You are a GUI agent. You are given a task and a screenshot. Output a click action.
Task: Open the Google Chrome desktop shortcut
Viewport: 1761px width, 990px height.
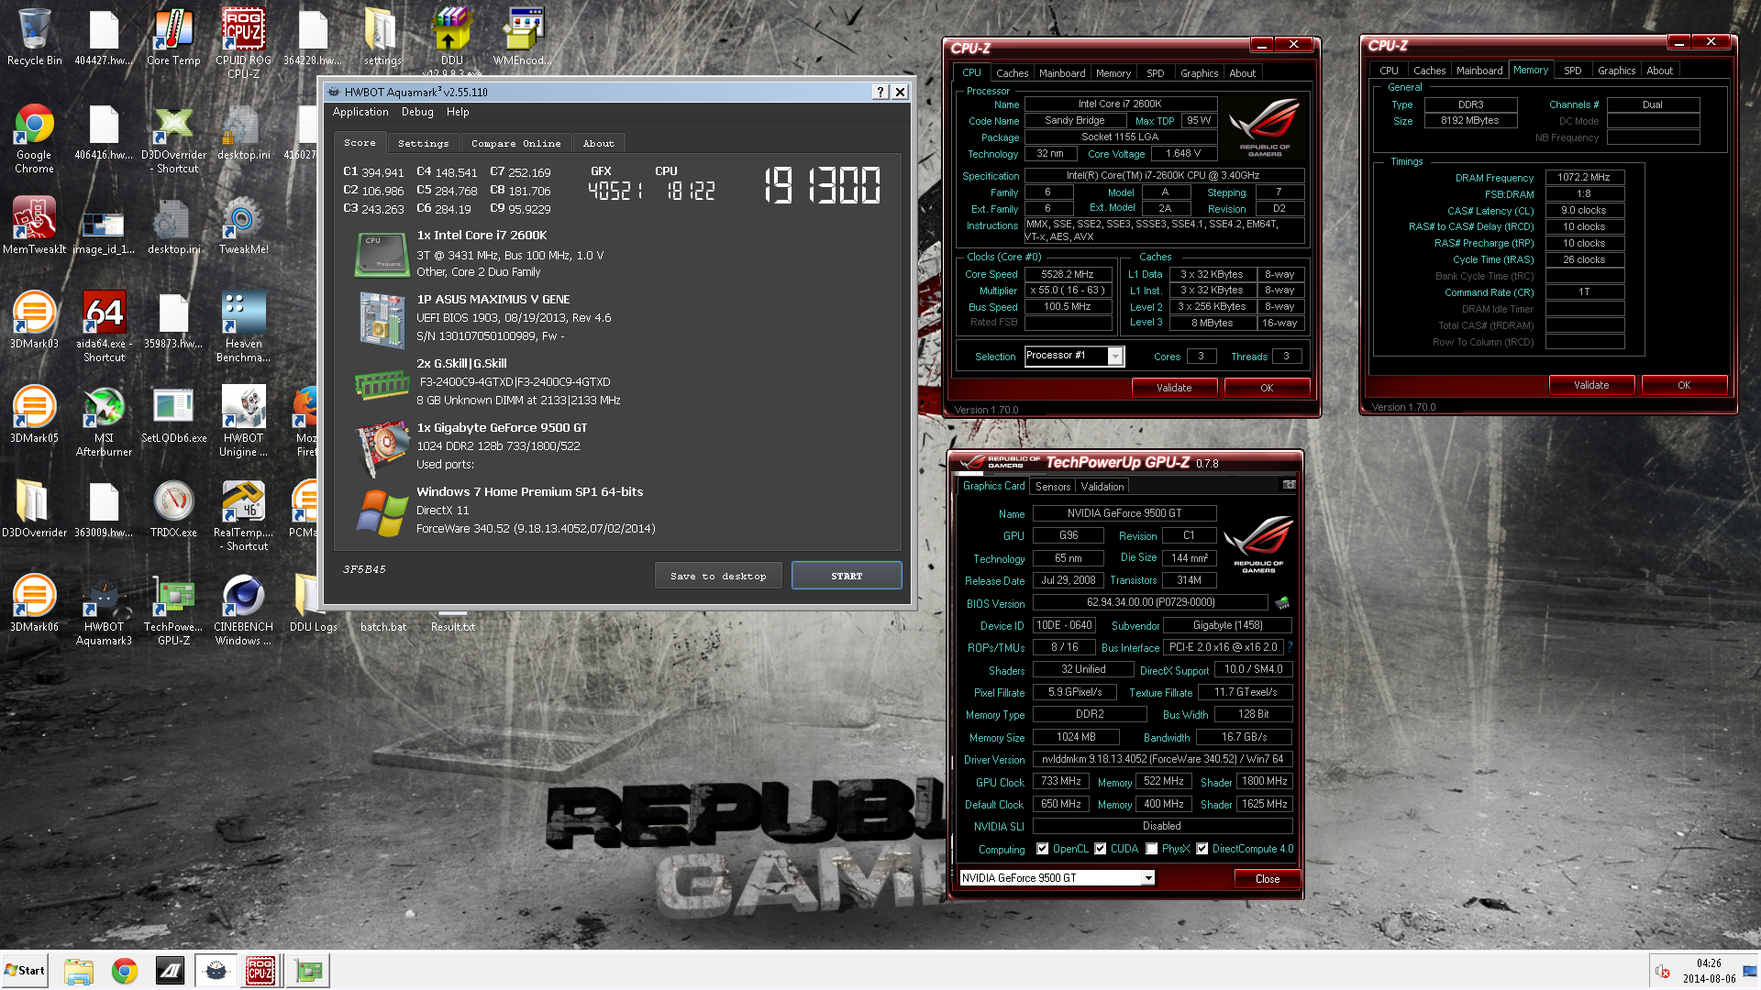(x=34, y=138)
